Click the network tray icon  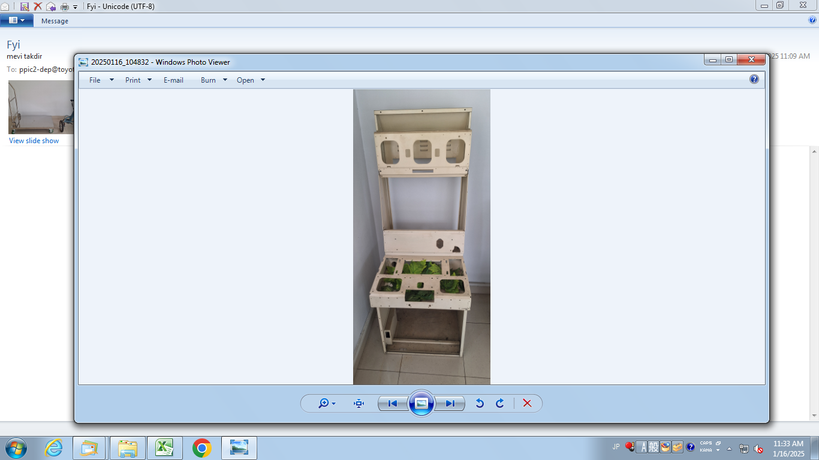click(744, 448)
